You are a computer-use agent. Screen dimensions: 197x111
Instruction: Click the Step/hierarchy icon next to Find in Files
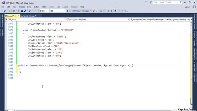point(101,11)
